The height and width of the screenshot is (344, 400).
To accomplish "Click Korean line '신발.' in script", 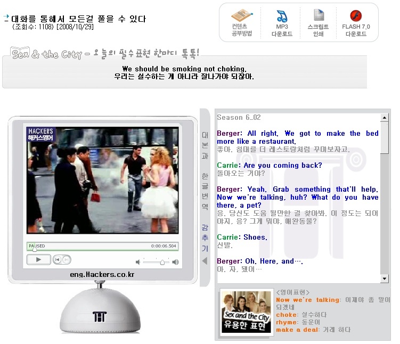I will (x=224, y=245).
